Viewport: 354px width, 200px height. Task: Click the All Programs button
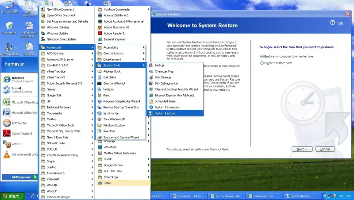tap(19, 177)
